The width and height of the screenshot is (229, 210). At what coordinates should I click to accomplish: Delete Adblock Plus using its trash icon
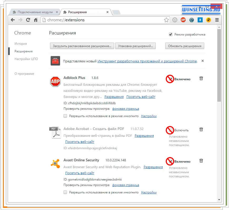coord(201,78)
